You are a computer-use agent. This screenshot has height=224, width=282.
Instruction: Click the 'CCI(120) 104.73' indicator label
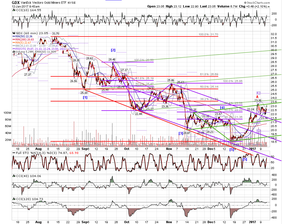tap(29, 199)
